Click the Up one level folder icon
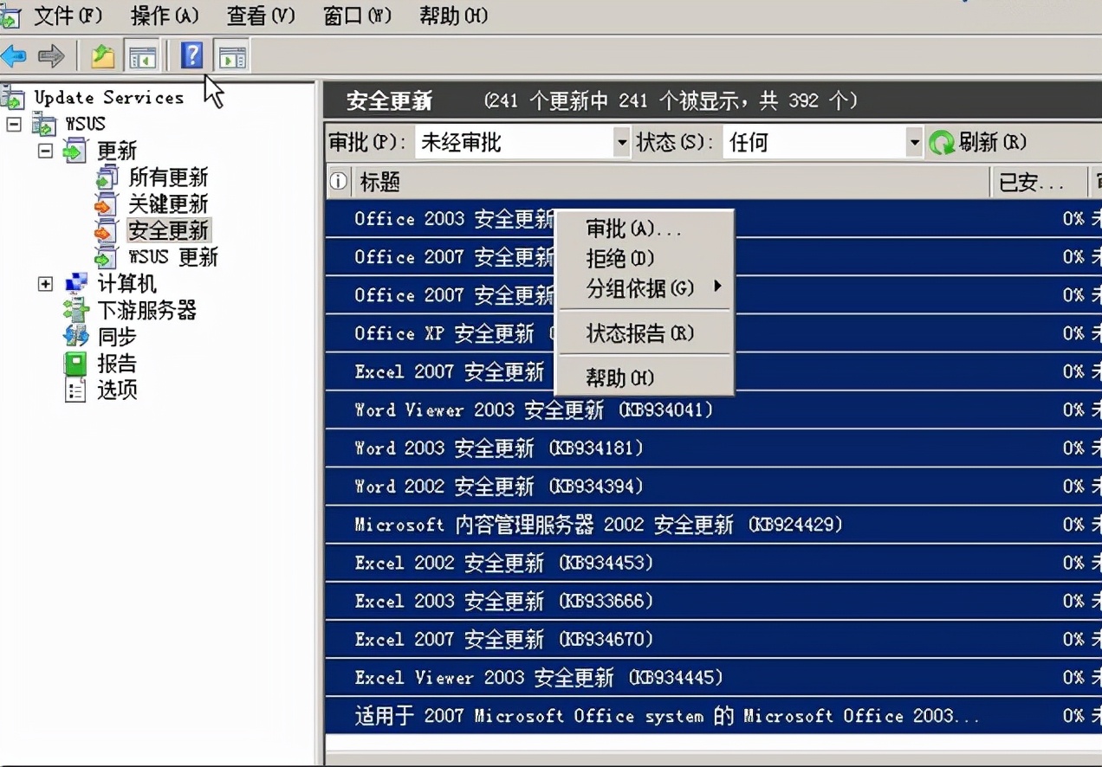This screenshot has width=1102, height=767. [x=103, y=57]
